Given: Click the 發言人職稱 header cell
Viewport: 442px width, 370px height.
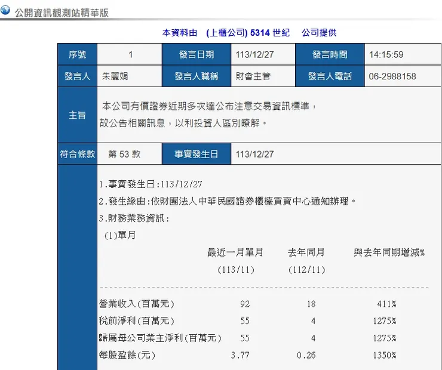Looking at the screenshot, I should pos(197,76).
